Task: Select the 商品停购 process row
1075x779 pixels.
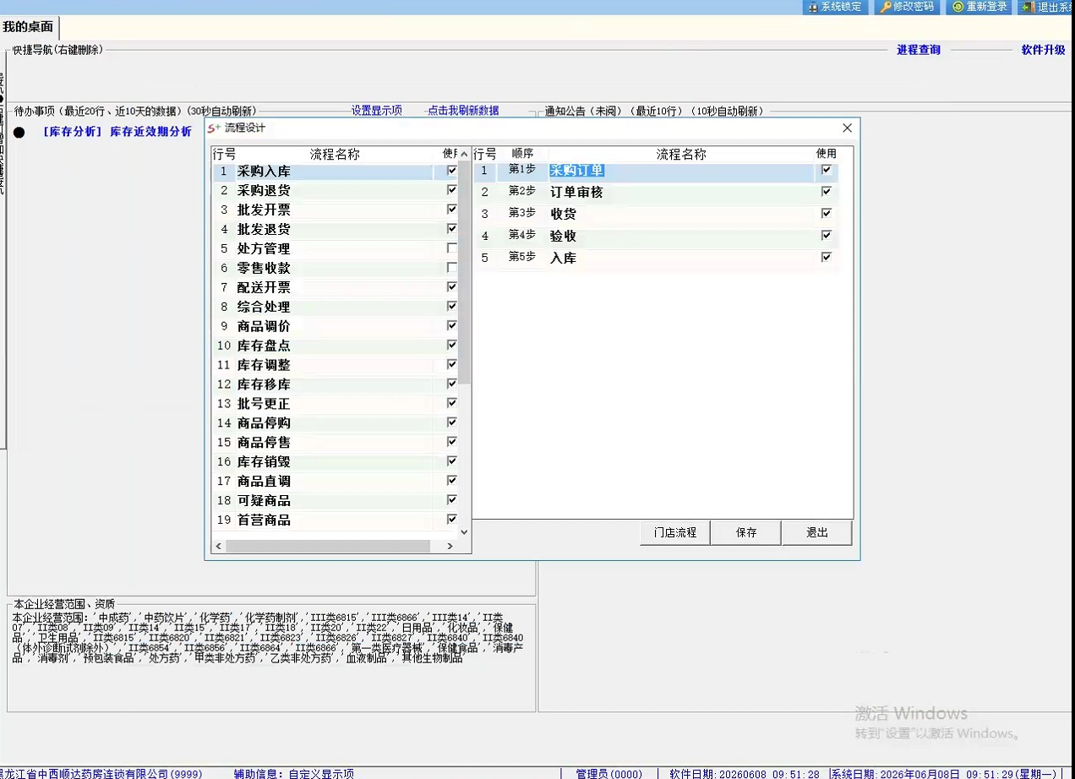Action: (x=335, y=423)
